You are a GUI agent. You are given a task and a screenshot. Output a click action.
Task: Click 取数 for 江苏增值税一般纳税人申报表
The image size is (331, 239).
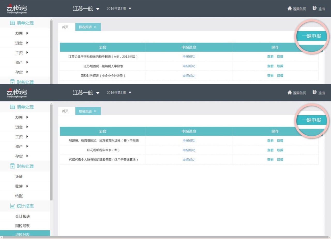pyautogui.click(x=280, y=66)
